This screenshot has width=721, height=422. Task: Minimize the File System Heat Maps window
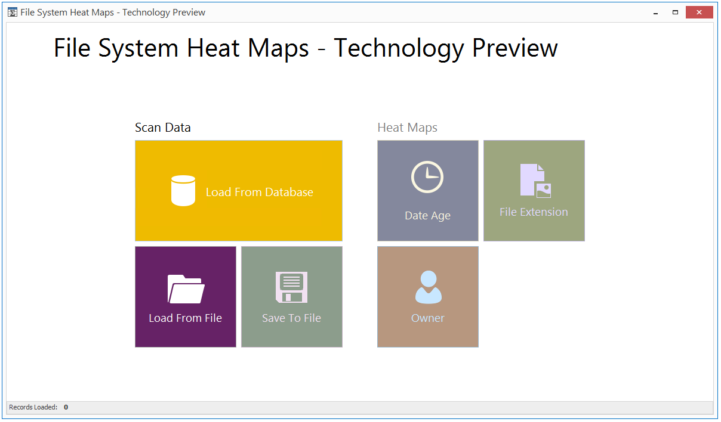tap(655, 12)
